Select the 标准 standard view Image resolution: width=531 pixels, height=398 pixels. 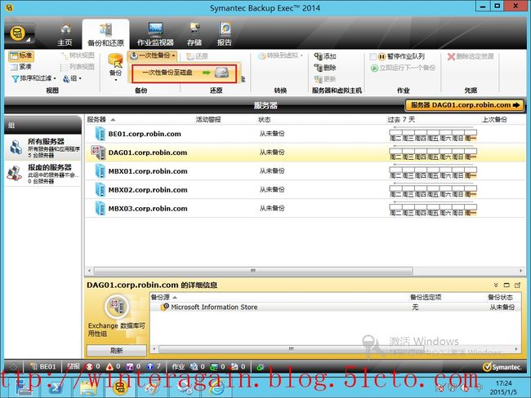click(x=21, y=55)
